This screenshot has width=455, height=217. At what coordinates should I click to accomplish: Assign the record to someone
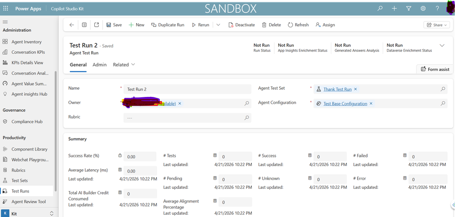point(325,25)
